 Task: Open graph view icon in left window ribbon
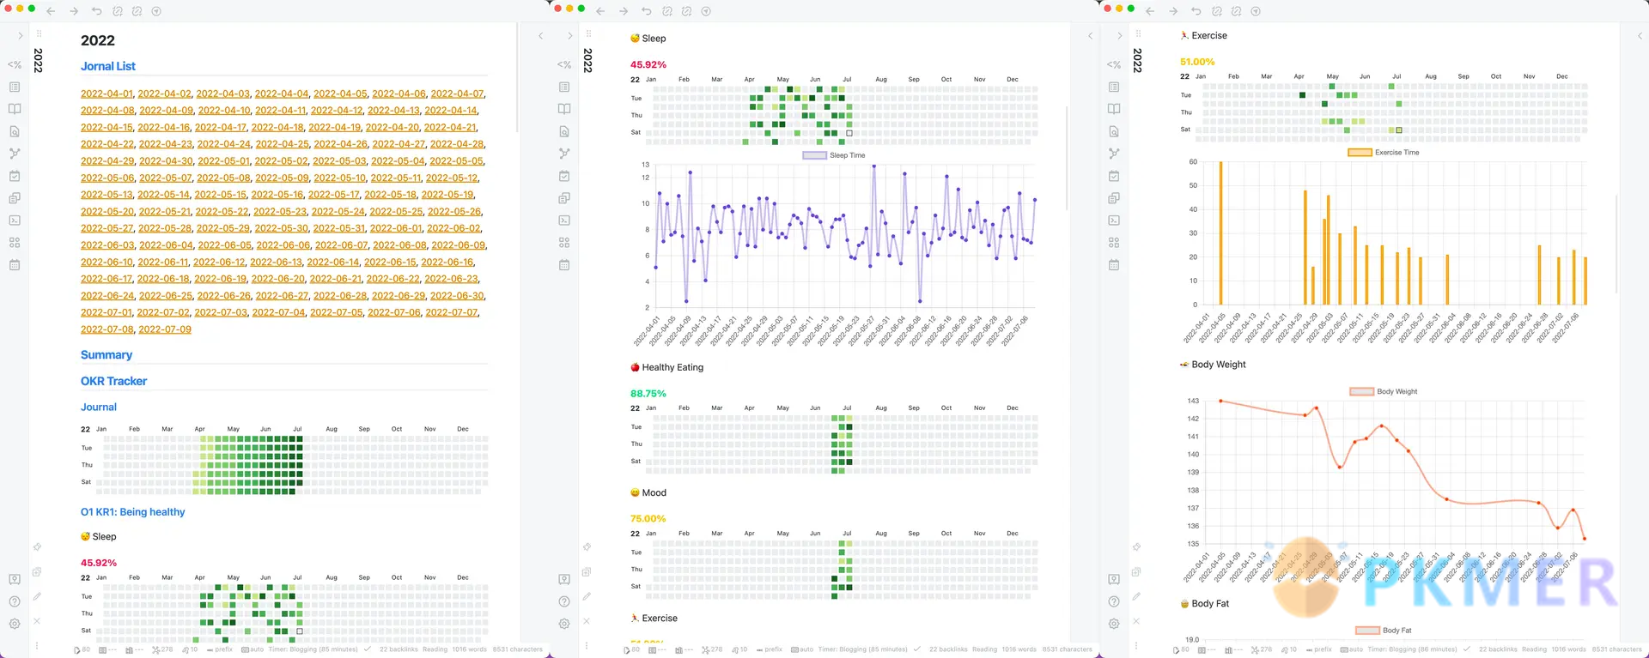pyautogui.click(x=15, y=154)
